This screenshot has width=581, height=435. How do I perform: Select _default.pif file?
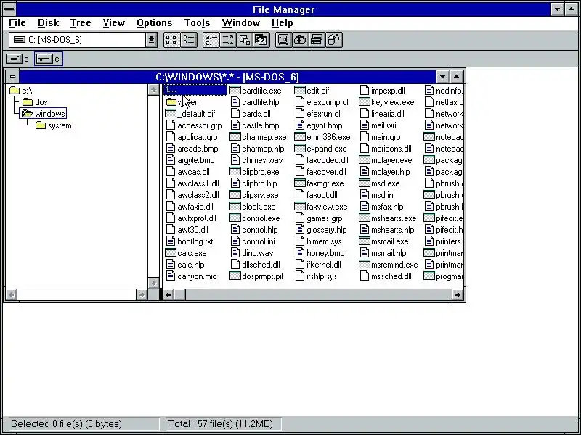coord(190,114)
